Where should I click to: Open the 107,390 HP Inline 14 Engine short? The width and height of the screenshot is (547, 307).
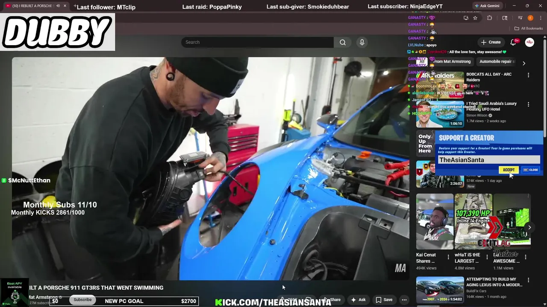(x=473, y=221)
